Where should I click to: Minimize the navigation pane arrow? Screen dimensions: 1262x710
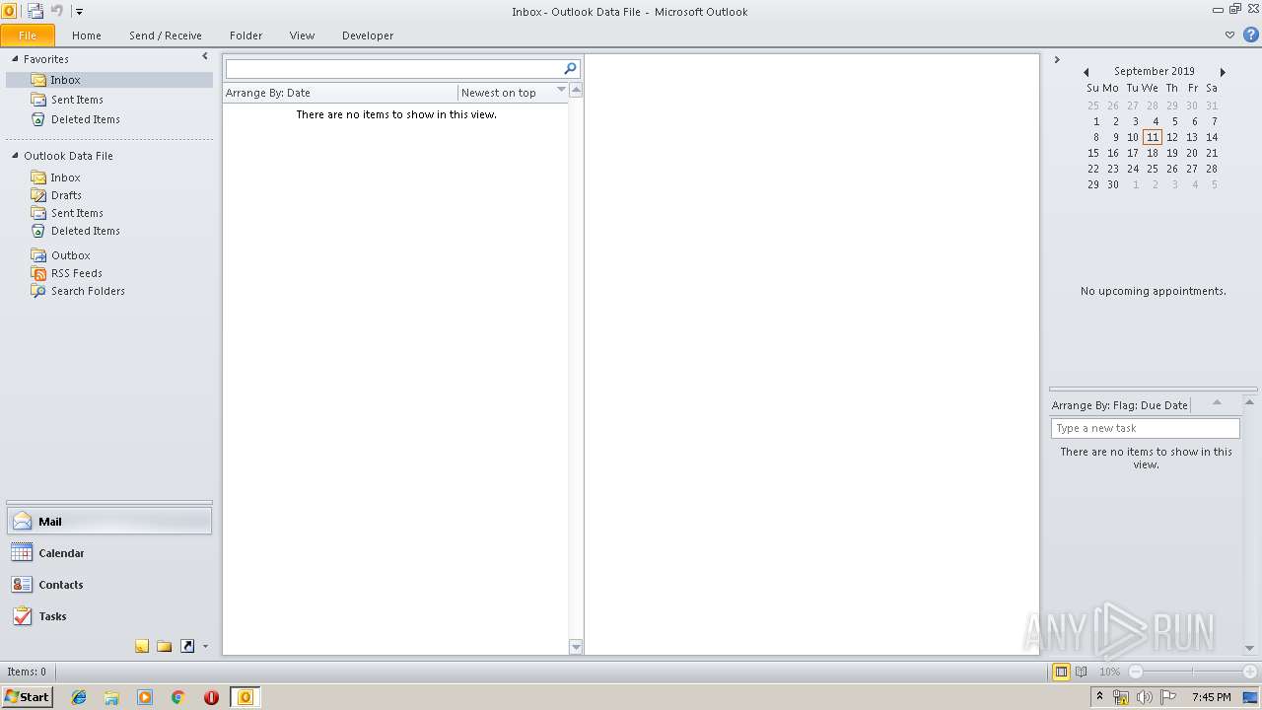click(x=205, y=57)
